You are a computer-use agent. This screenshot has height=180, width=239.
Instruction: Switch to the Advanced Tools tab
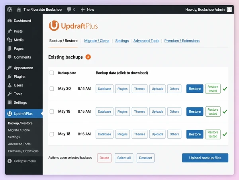click(146, 41)
